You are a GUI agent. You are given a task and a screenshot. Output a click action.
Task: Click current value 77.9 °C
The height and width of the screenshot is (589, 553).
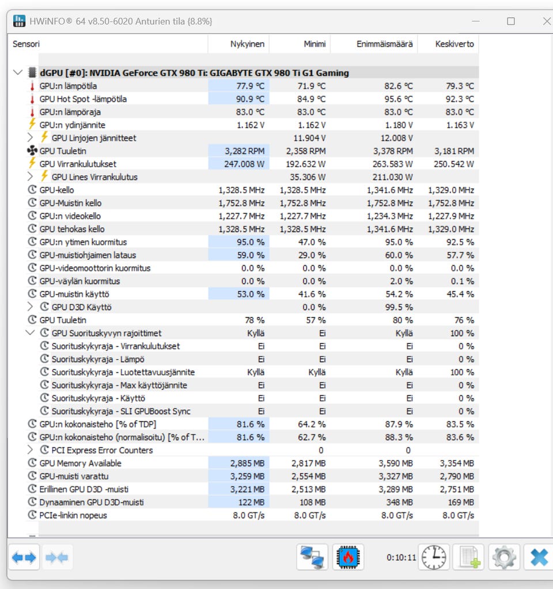[250, 86]
